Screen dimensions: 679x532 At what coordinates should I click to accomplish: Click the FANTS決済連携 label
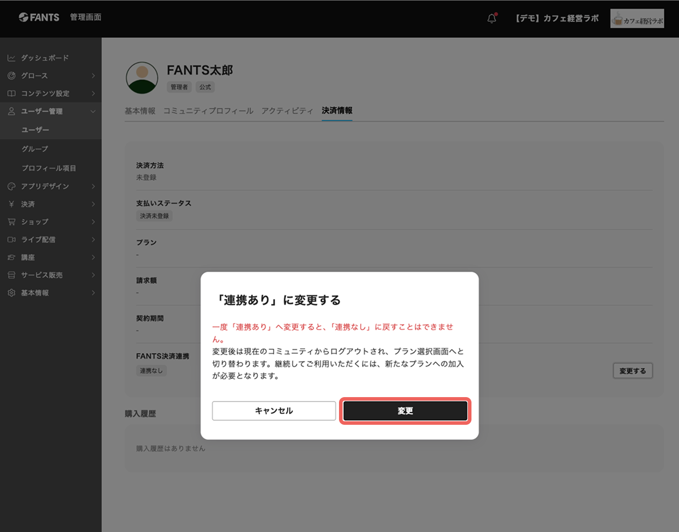(x=163, y=356)
